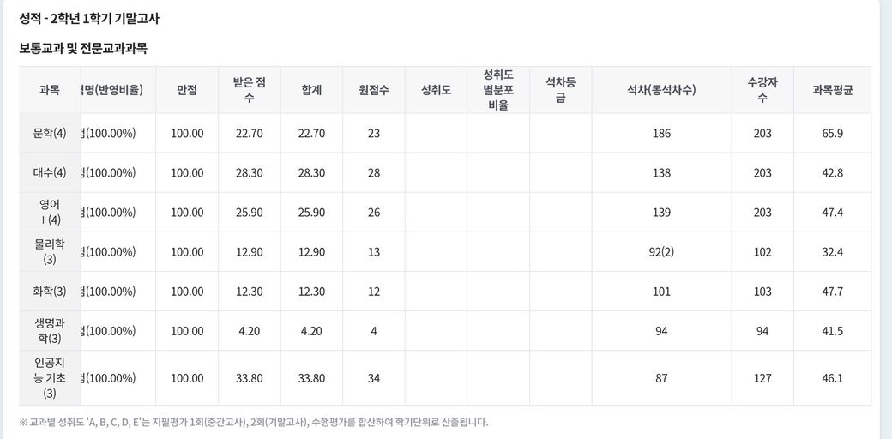The width and height of the screenshot is (892, 439).
Task: Click the 받은 점수 column header
Action: coord(250,90)
